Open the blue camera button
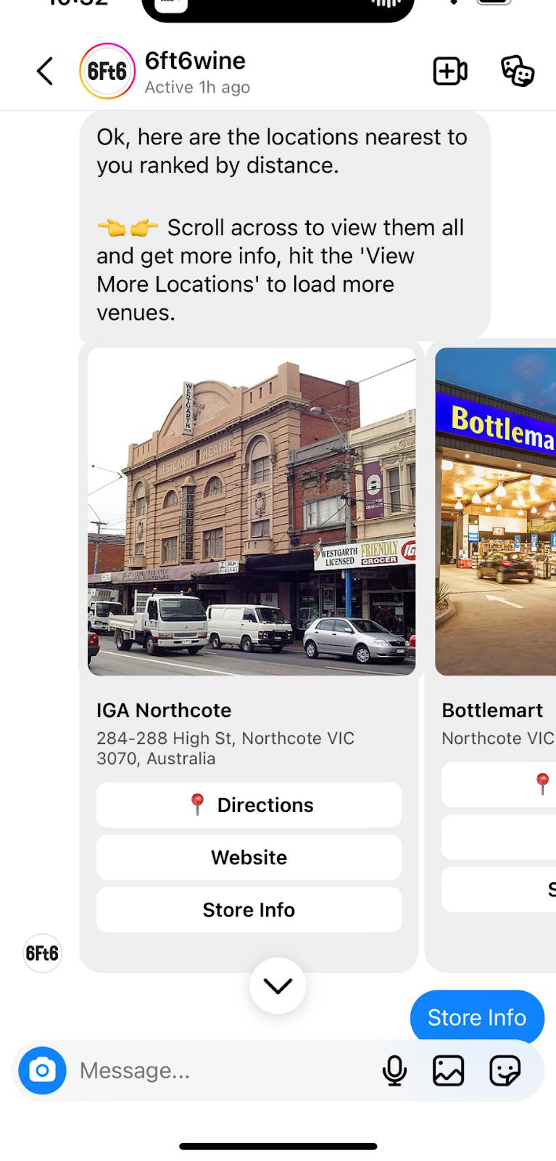The image size is (556, 1161). coord(42,1070)
